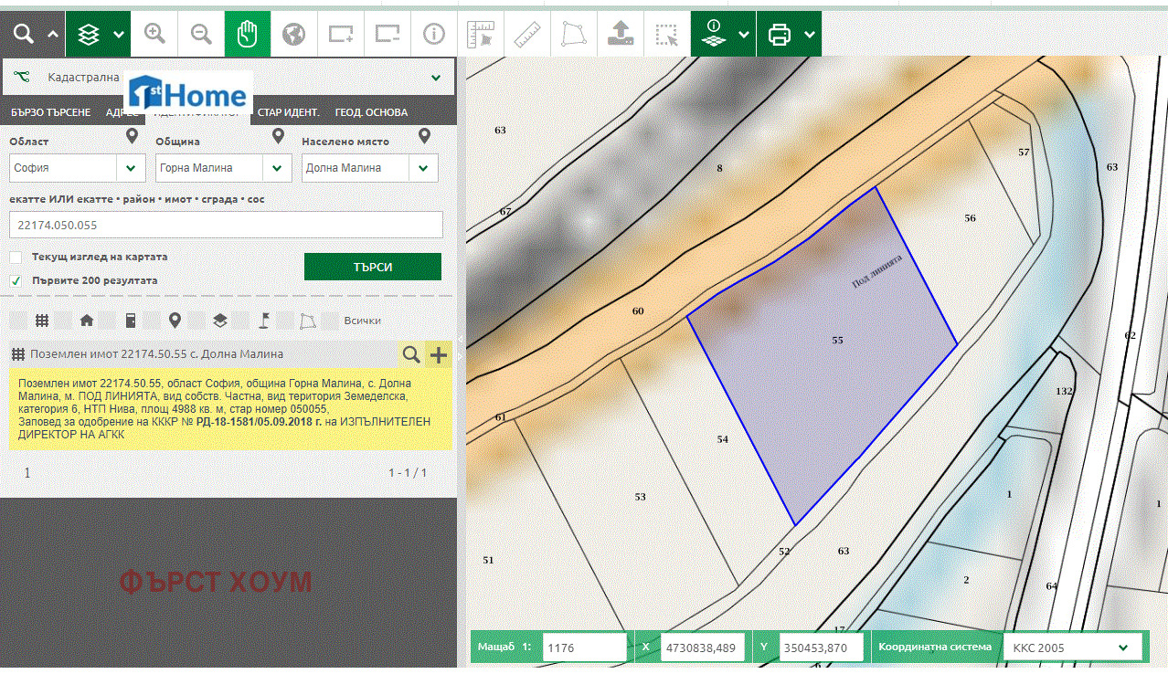Click the identifier input field 22174.050.055
1168x674 pixels.
click(226, 225)
